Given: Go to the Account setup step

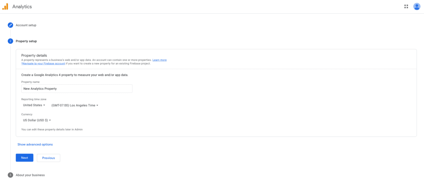Looking at the screenshot, I should [x=26, y=25].
